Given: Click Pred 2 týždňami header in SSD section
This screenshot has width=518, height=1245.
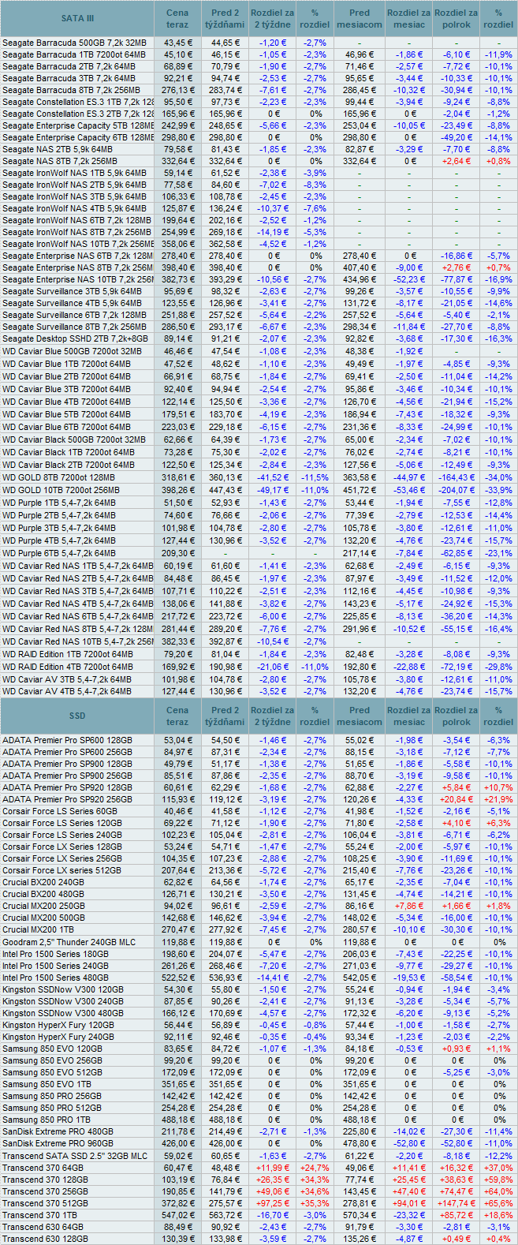Looking at the screenshot, I should 225,716.
